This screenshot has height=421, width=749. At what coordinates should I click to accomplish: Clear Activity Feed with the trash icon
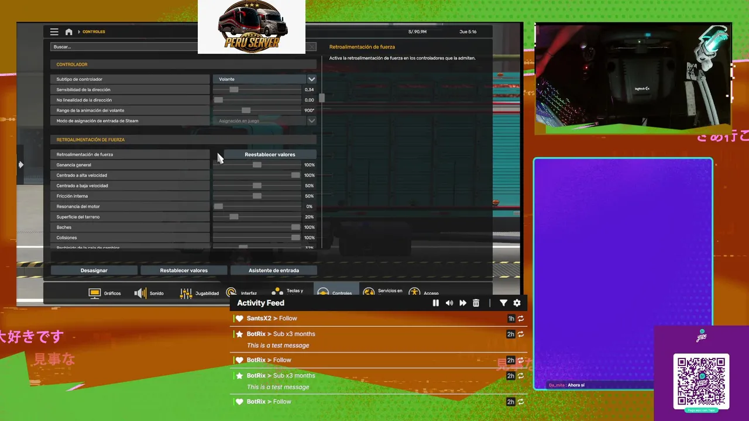click(x=476, y=303)
